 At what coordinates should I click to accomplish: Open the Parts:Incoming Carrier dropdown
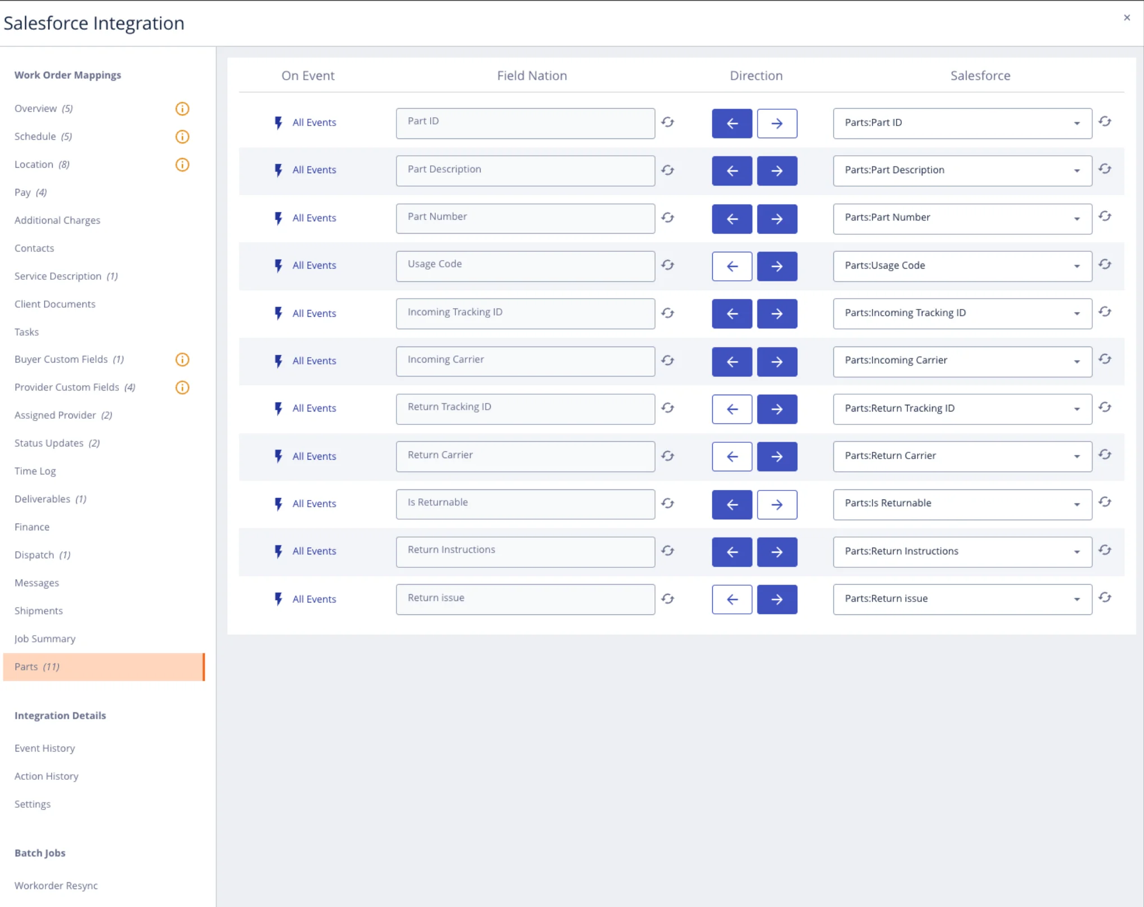(x=962, y=361)
